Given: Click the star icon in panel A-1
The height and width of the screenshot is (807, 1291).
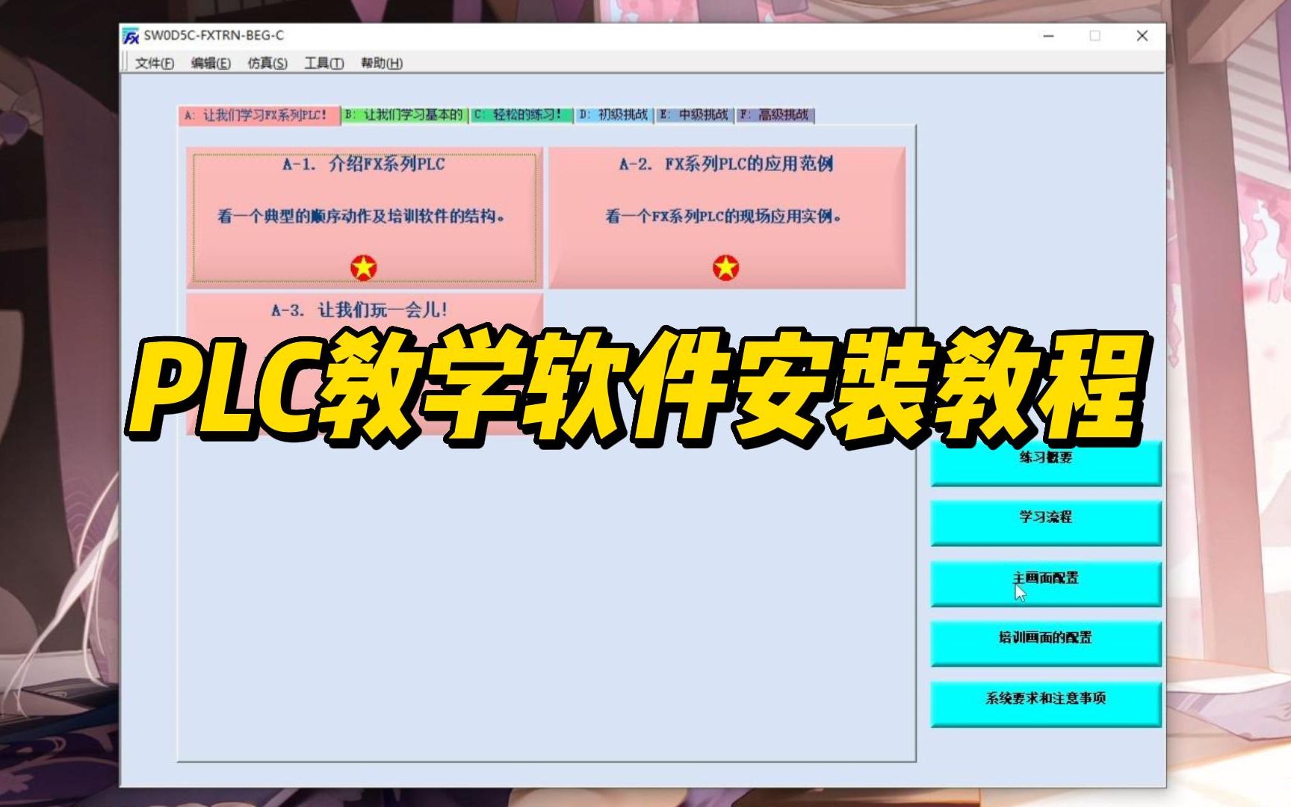Looking at the screenshot, I should pos(362,265).
